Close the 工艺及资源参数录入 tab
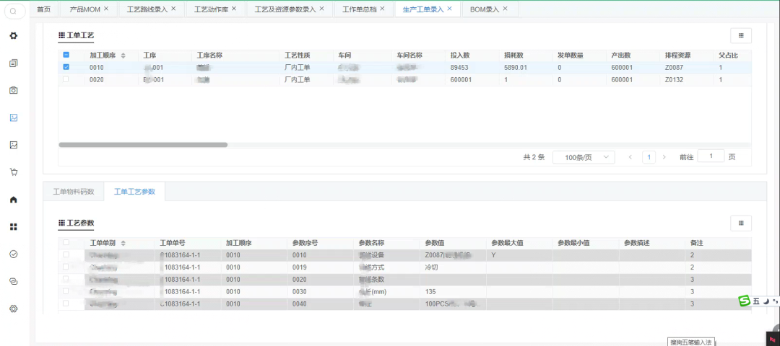Viewport: 780px width, 346px height. point(321,9)
